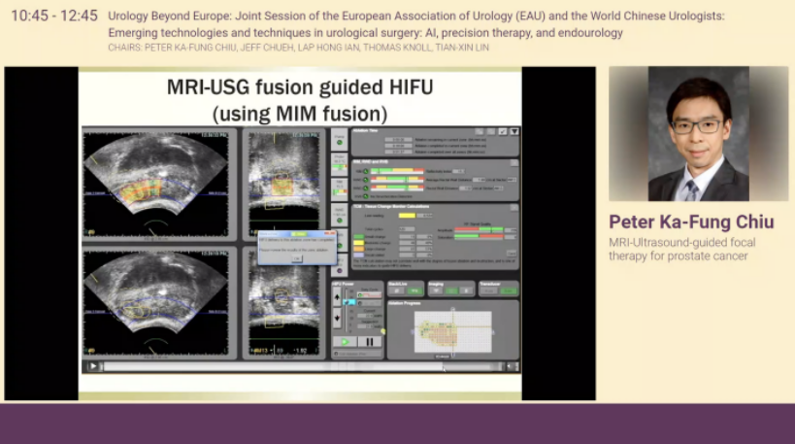Image resolution: width=795 pixels, height=444 pixels.
Task: Toggle checkbox below the play and pause buttons
Action: pyautogui.click(x=336, y=354)
